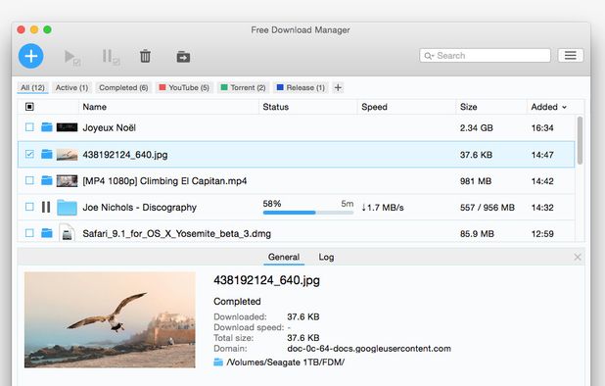Click the 438192124_640.jpg row thumbnail
The image size is (605, 386).
click(67, 155)
